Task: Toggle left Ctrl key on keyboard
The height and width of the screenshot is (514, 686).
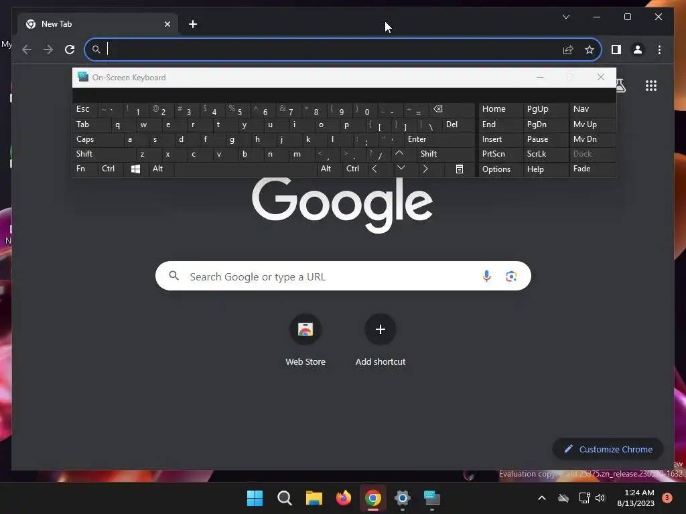Action: [111, 169]
